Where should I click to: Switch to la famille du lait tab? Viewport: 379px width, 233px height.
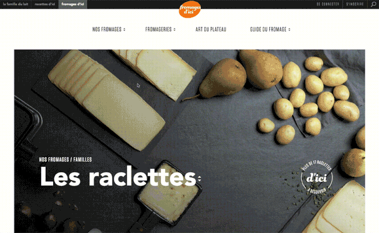[16, 4]
